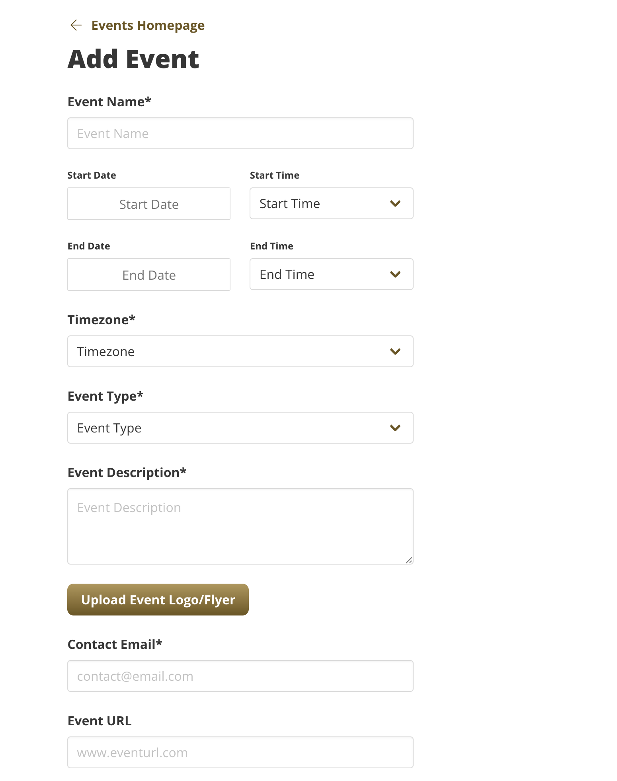
Task: Click the Event Type chevron arrow
Action: pyautogui.click(x=395, y=428)
